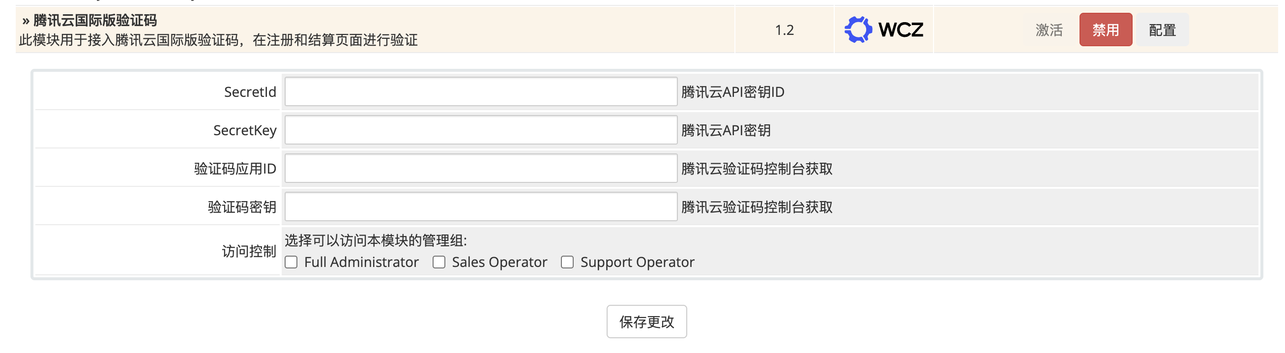Click the 验证码密钥 input field
1285x353 pixels.
(x=480, y=207)
